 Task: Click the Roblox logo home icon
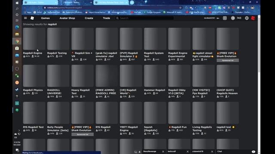pos(32,18)
